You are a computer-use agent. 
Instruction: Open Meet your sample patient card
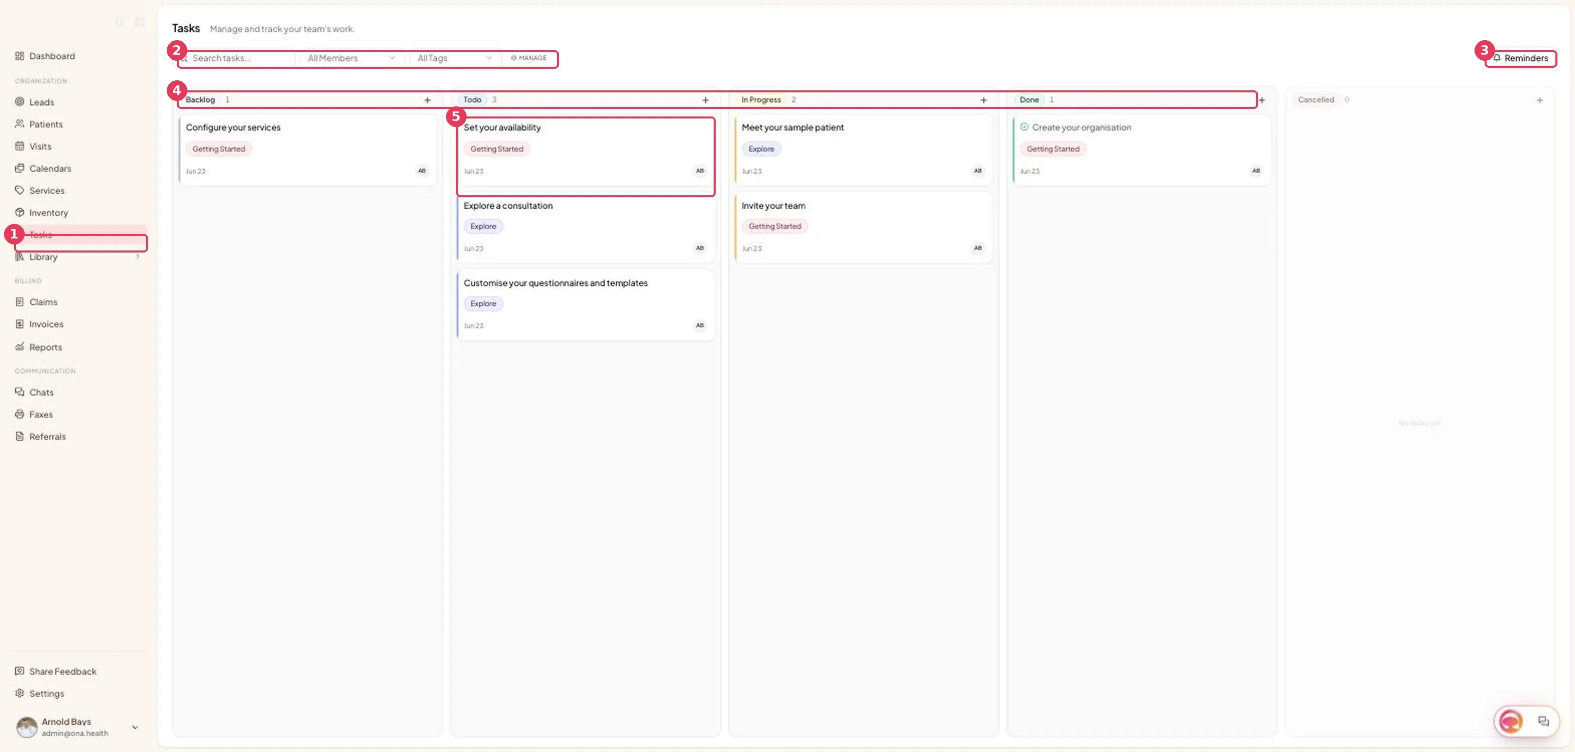pyautogui.click(x=863, y=150)
